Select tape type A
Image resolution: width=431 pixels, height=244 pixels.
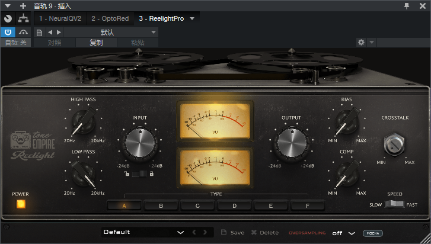[x=124, y=206]
